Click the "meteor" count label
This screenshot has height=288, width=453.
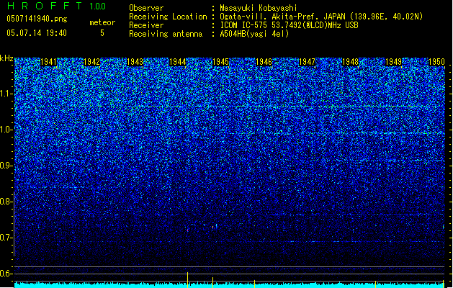tap(102, 22)
